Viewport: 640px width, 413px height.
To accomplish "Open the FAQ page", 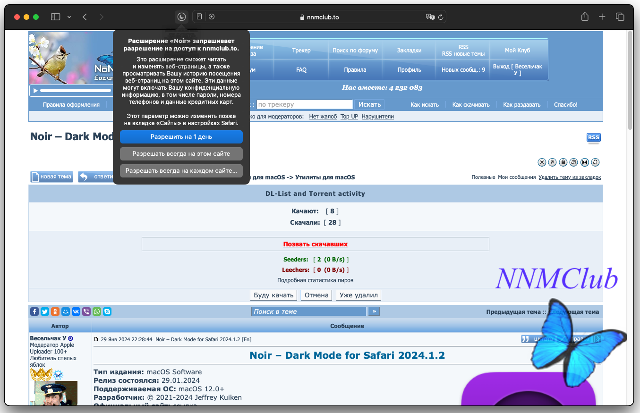I will pos(301,70).
